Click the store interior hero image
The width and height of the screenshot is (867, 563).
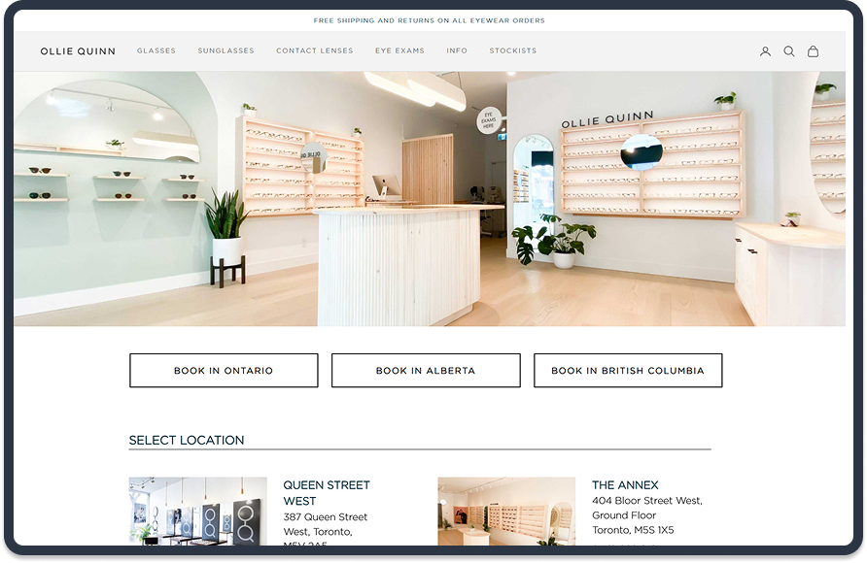tap(430, 199)
